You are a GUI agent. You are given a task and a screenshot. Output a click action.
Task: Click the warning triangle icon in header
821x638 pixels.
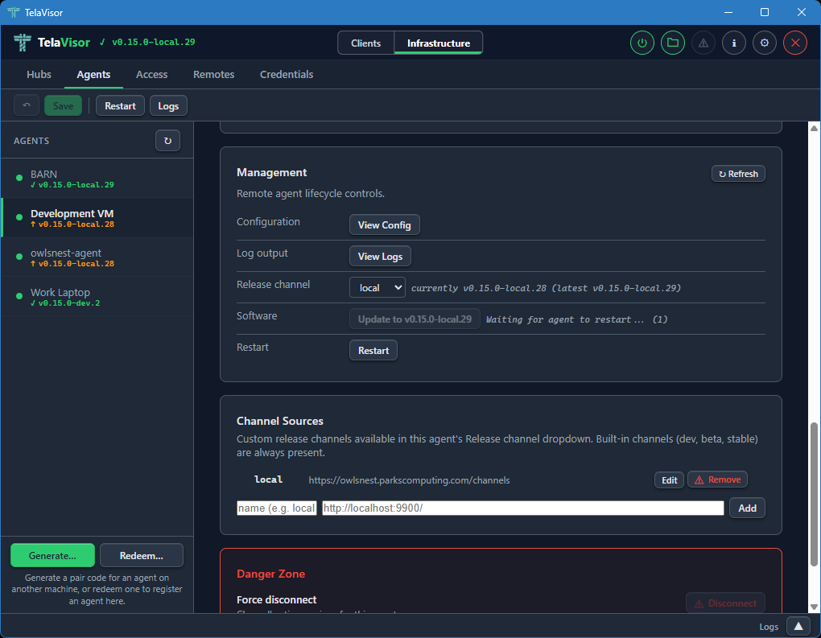[703, 43]
